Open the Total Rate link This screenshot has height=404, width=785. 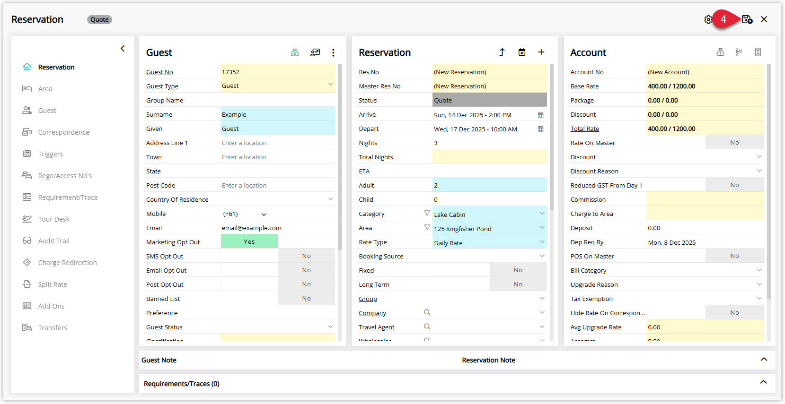click(585, 129)
